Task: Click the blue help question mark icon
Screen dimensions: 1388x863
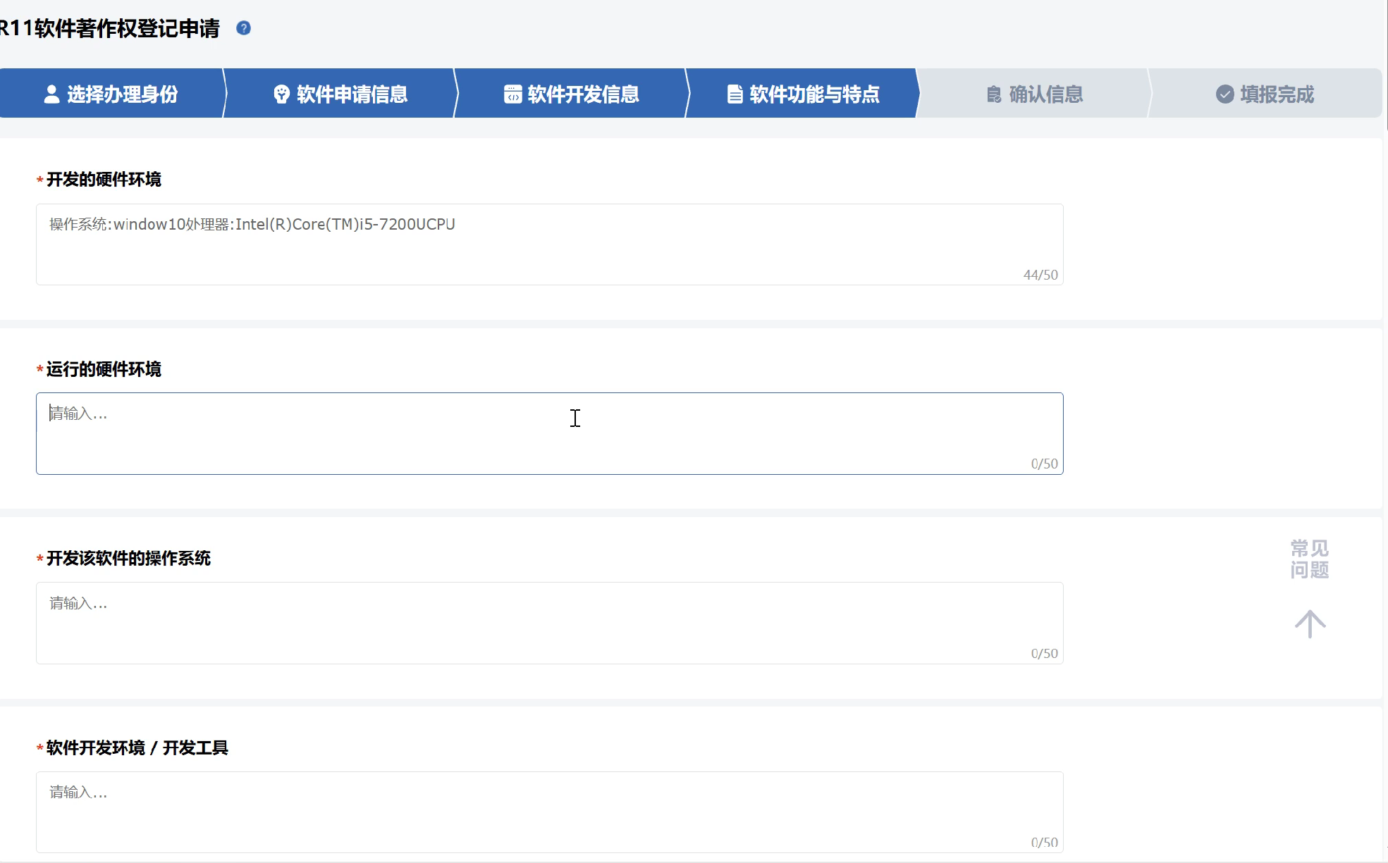Action: tap(243, 28)
